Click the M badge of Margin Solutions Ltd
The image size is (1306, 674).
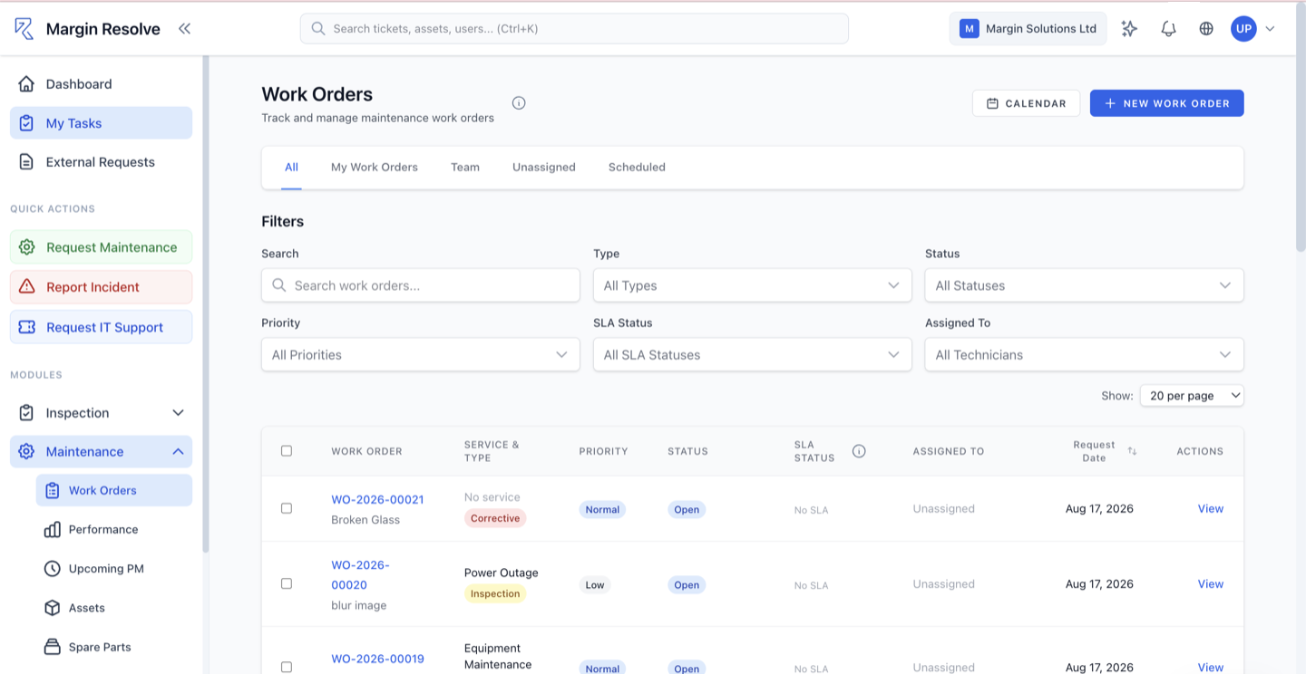[969, 28]
